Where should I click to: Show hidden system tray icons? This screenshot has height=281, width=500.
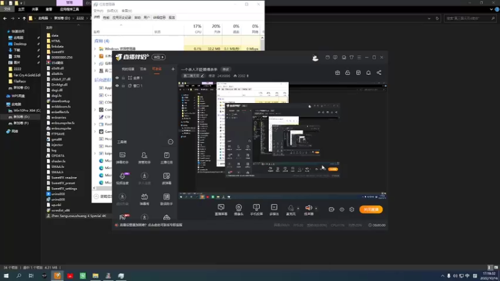[x=442, y=276]
